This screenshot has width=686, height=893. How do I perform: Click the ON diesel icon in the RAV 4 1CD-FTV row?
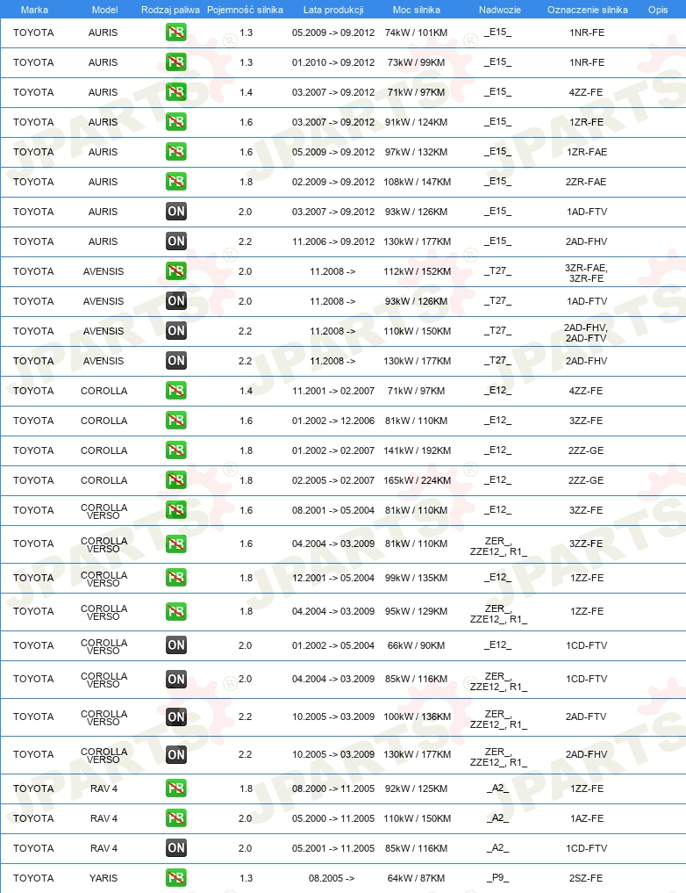(x=176, y=848)
